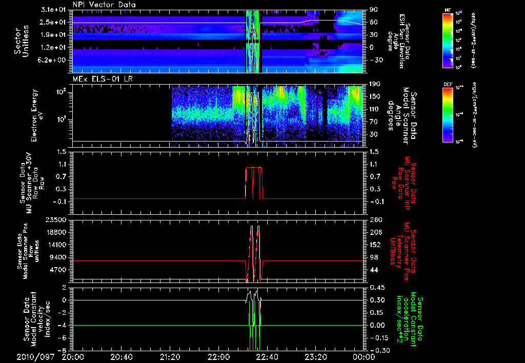525x363 pixels.
Task: Click the 'Sector Unitless' axis title
Action: [22, 42]
